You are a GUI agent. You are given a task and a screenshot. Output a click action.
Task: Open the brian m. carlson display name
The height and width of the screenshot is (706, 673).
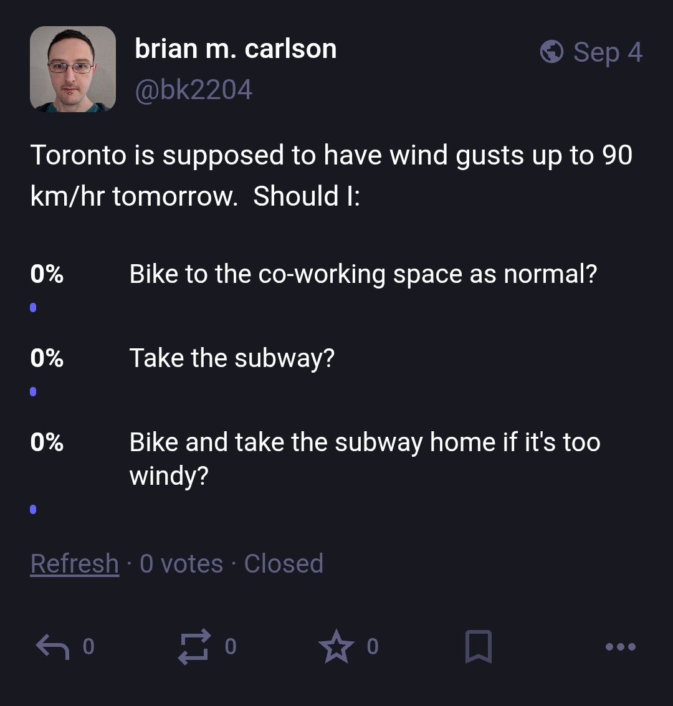[x=236, y=49]
